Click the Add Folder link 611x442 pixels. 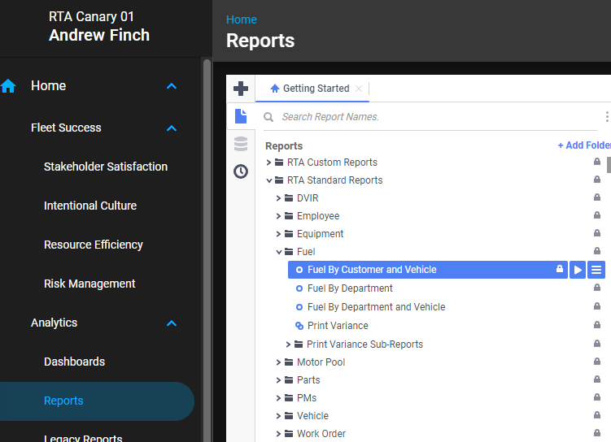[583, 145]
